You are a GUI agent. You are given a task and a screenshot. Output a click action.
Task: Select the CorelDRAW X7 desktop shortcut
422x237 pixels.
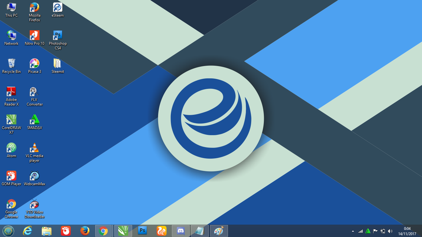click(11, 125)
